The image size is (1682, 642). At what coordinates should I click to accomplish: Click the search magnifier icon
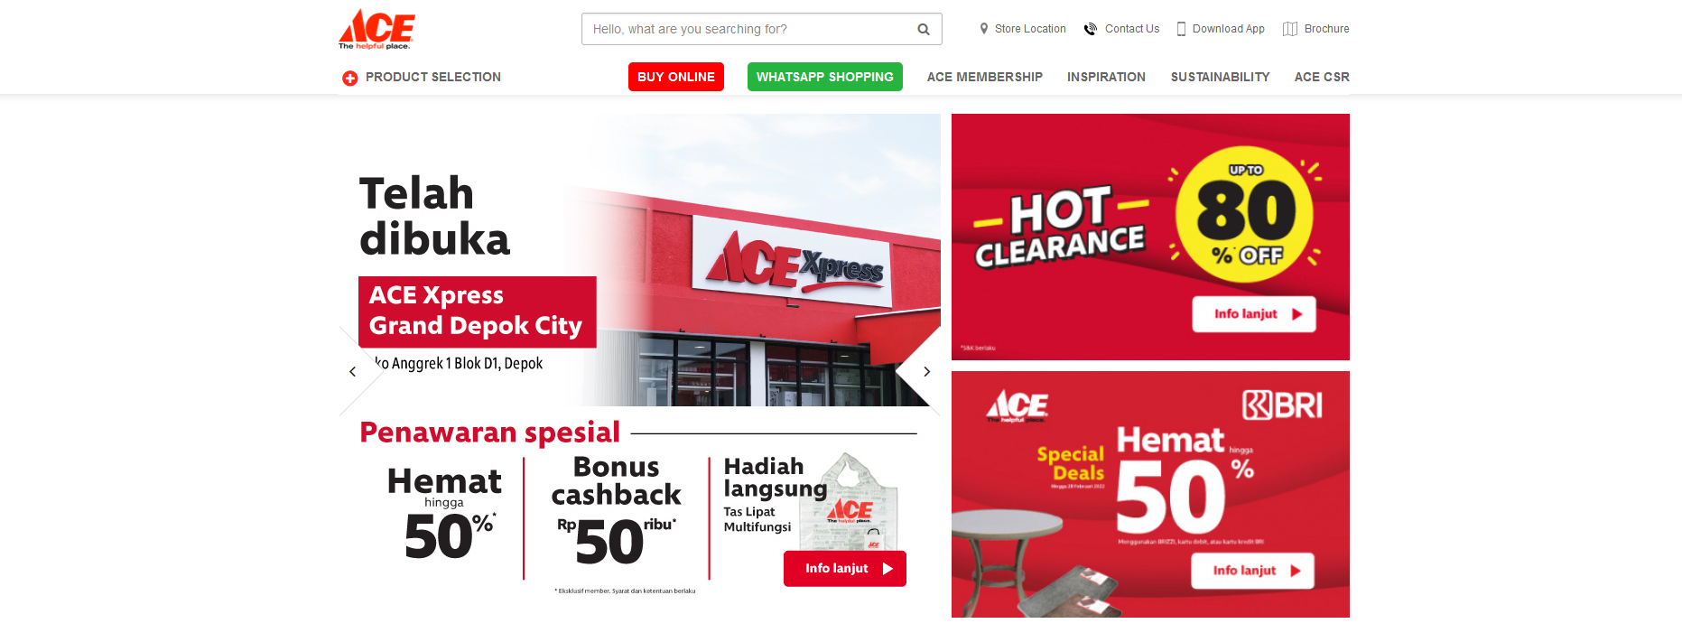924,29
